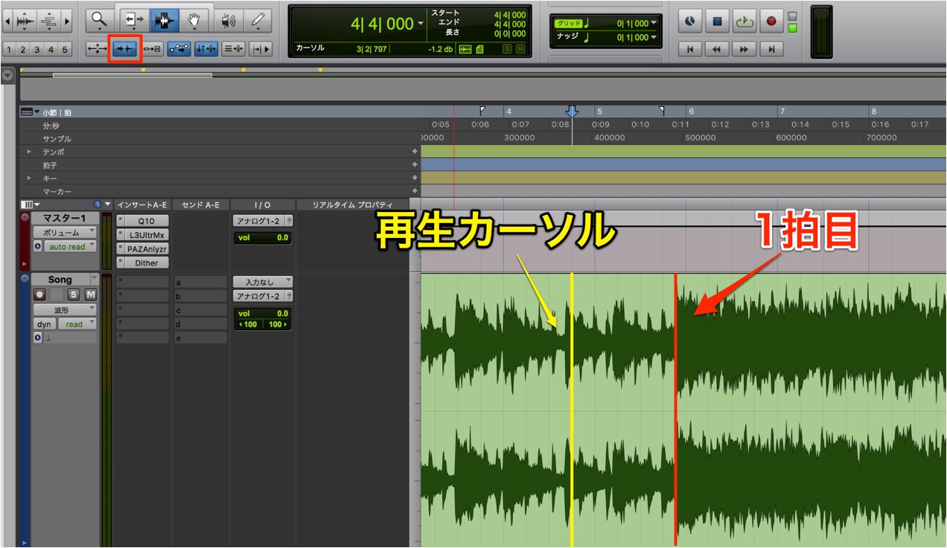Open Song track view selector 波形

pyautogui.click(x=65, y=309)
